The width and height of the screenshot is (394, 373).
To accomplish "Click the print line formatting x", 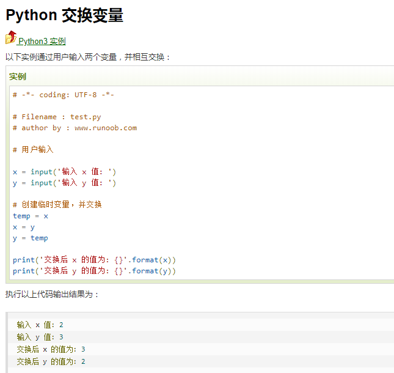I will coord(94,260).
